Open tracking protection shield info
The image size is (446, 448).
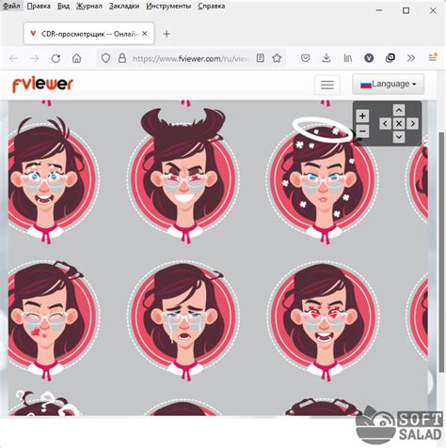point(105,58)
